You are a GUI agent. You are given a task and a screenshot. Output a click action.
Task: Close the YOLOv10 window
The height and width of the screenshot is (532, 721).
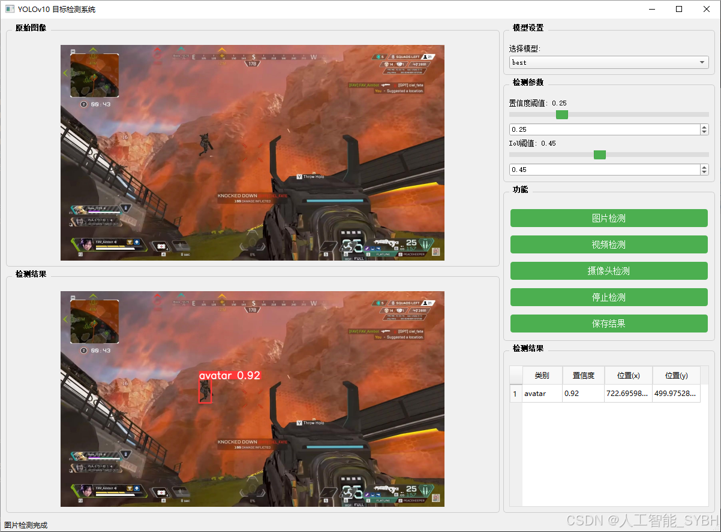tap(707, 9)
